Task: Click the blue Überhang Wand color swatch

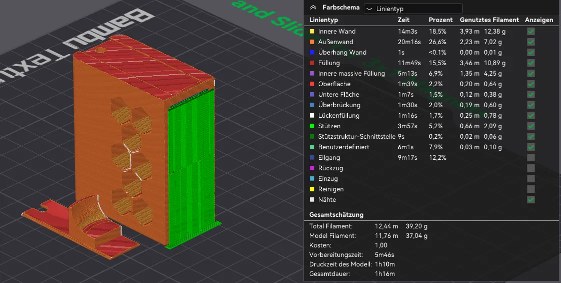Action: 312,52
